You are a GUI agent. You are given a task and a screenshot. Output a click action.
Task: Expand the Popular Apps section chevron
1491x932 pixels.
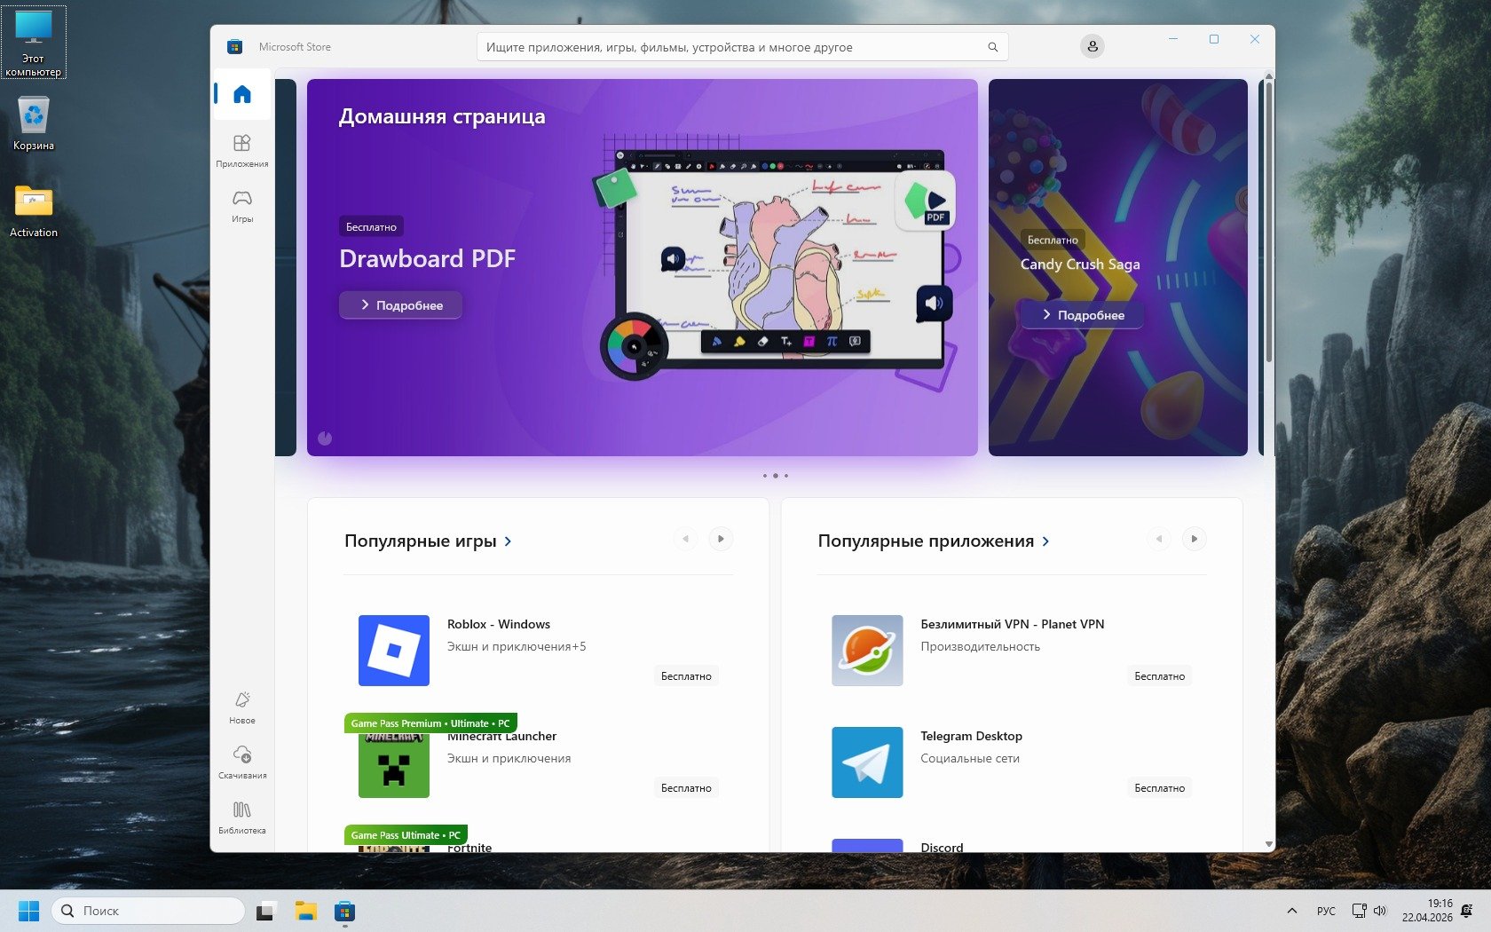pos(1045,541)
